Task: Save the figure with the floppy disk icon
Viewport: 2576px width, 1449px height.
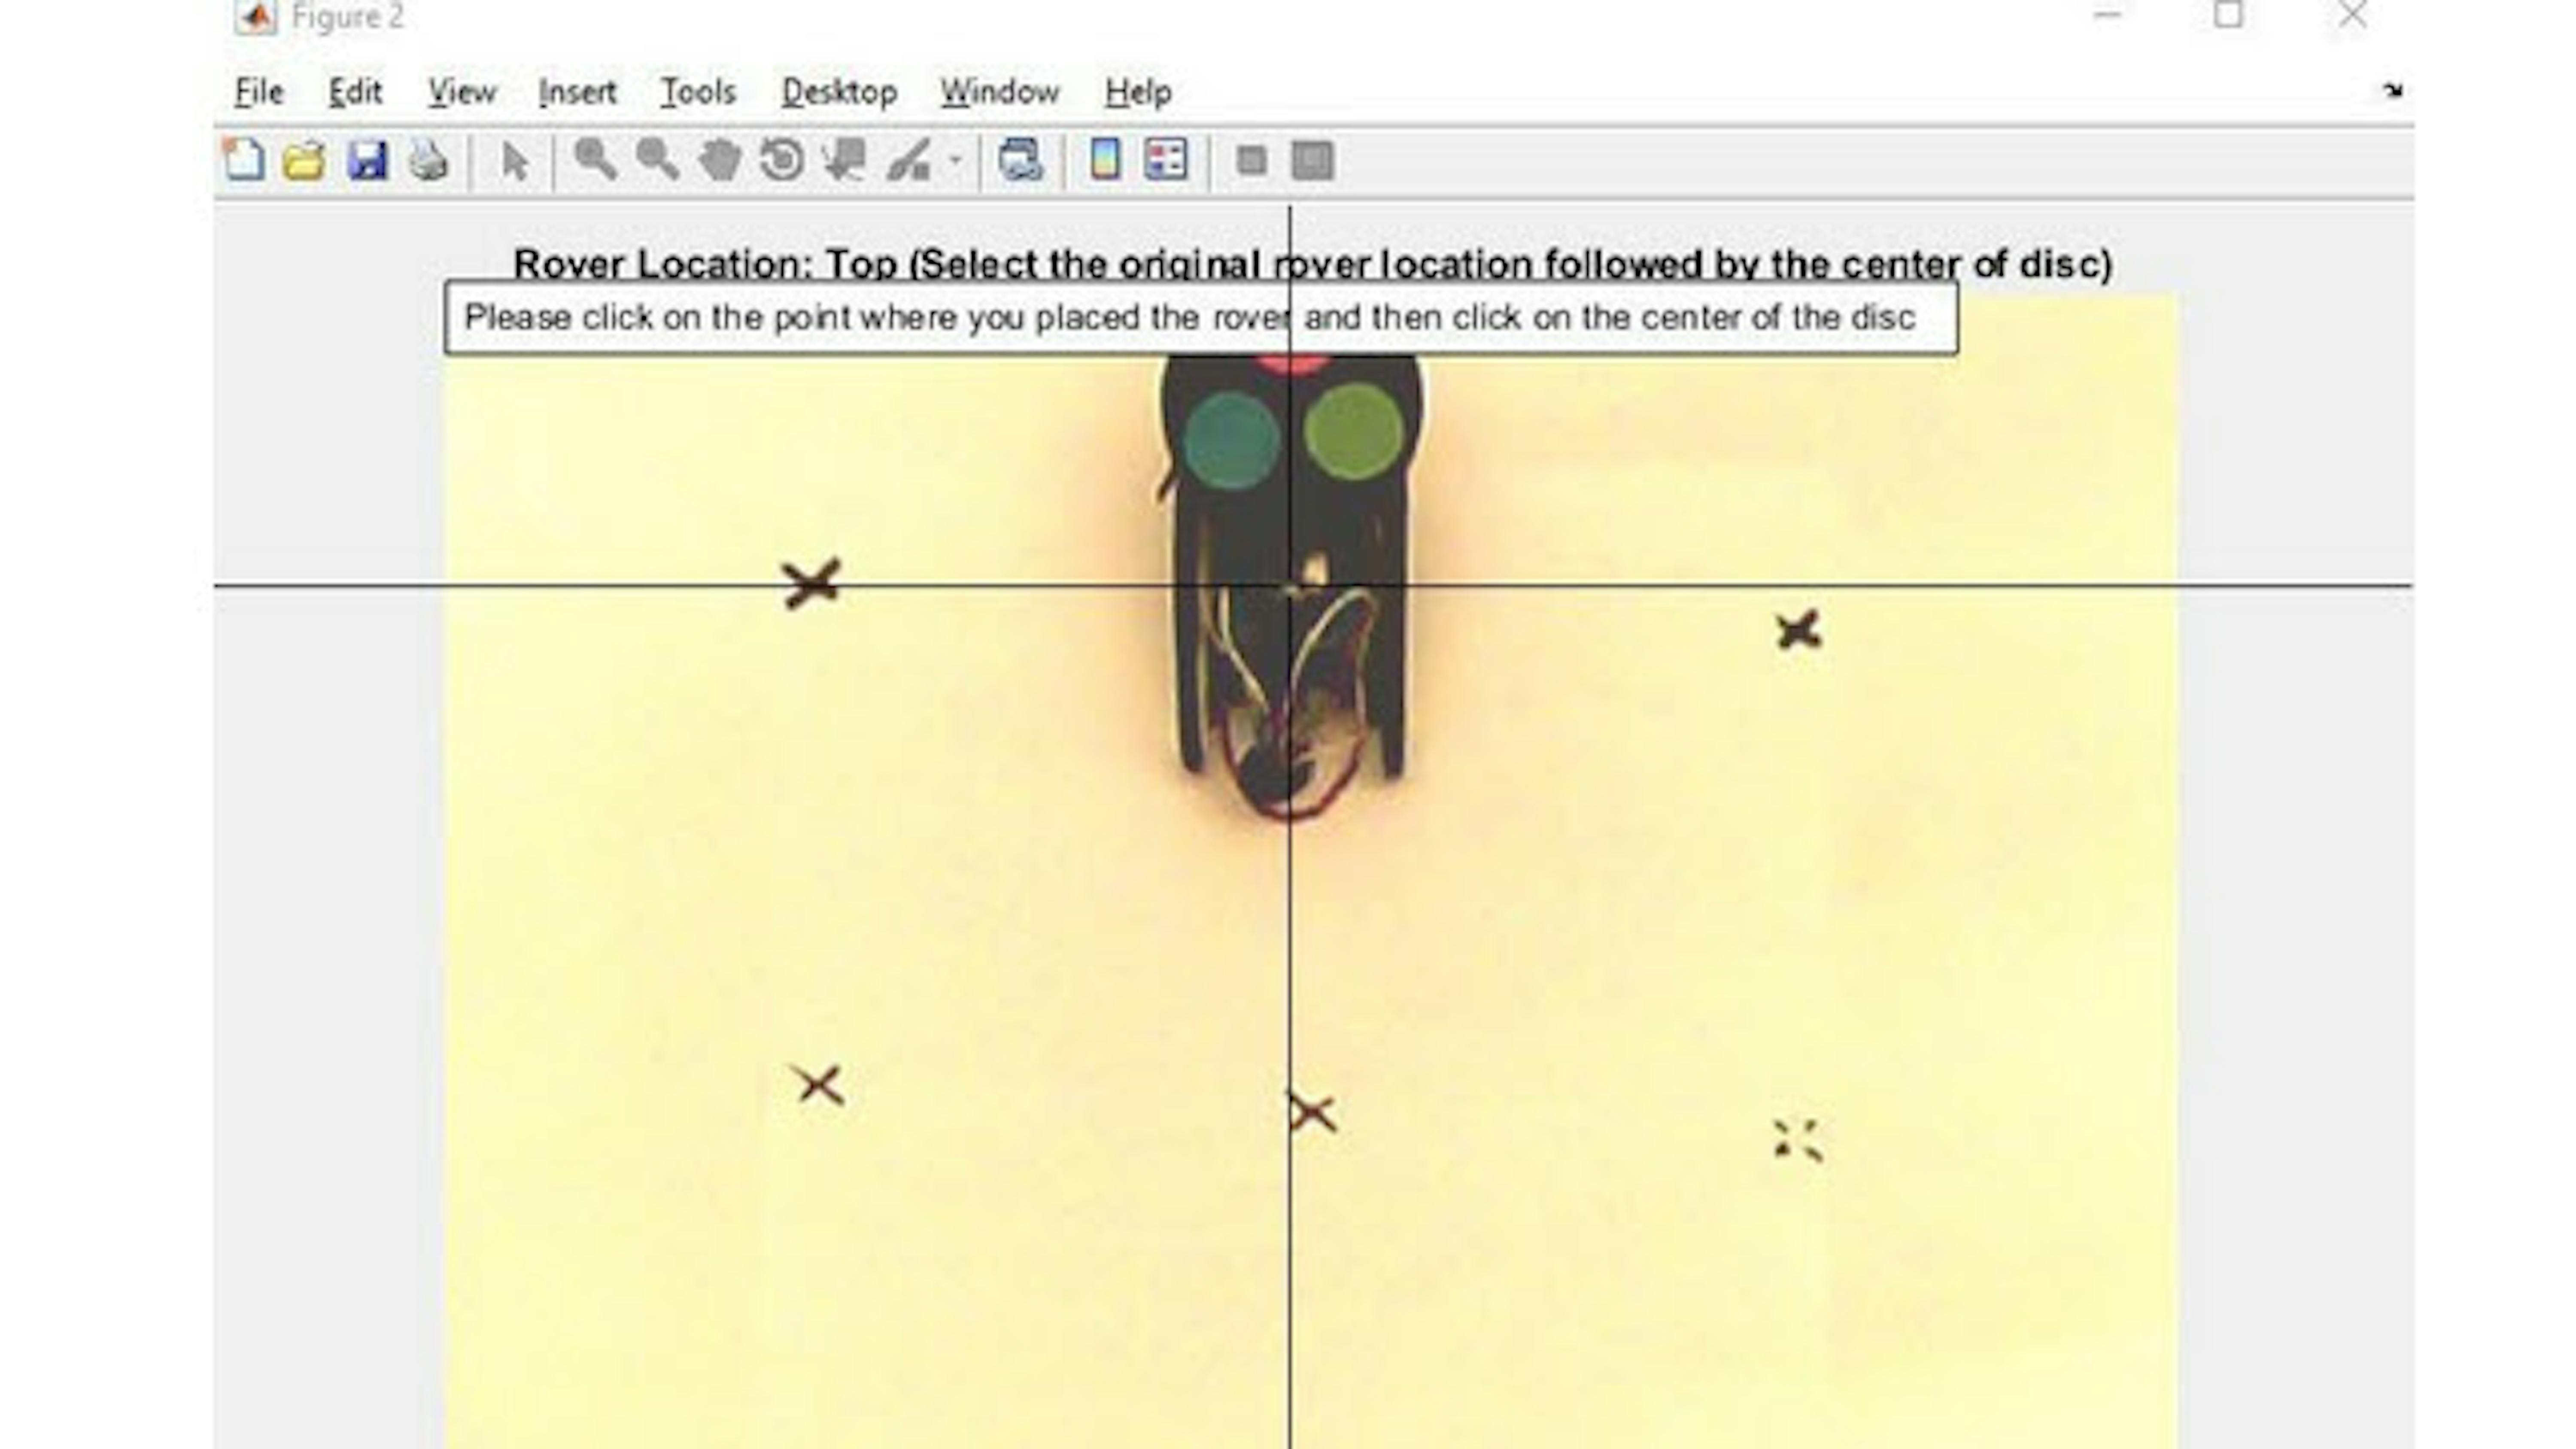Action: [367, 160]
